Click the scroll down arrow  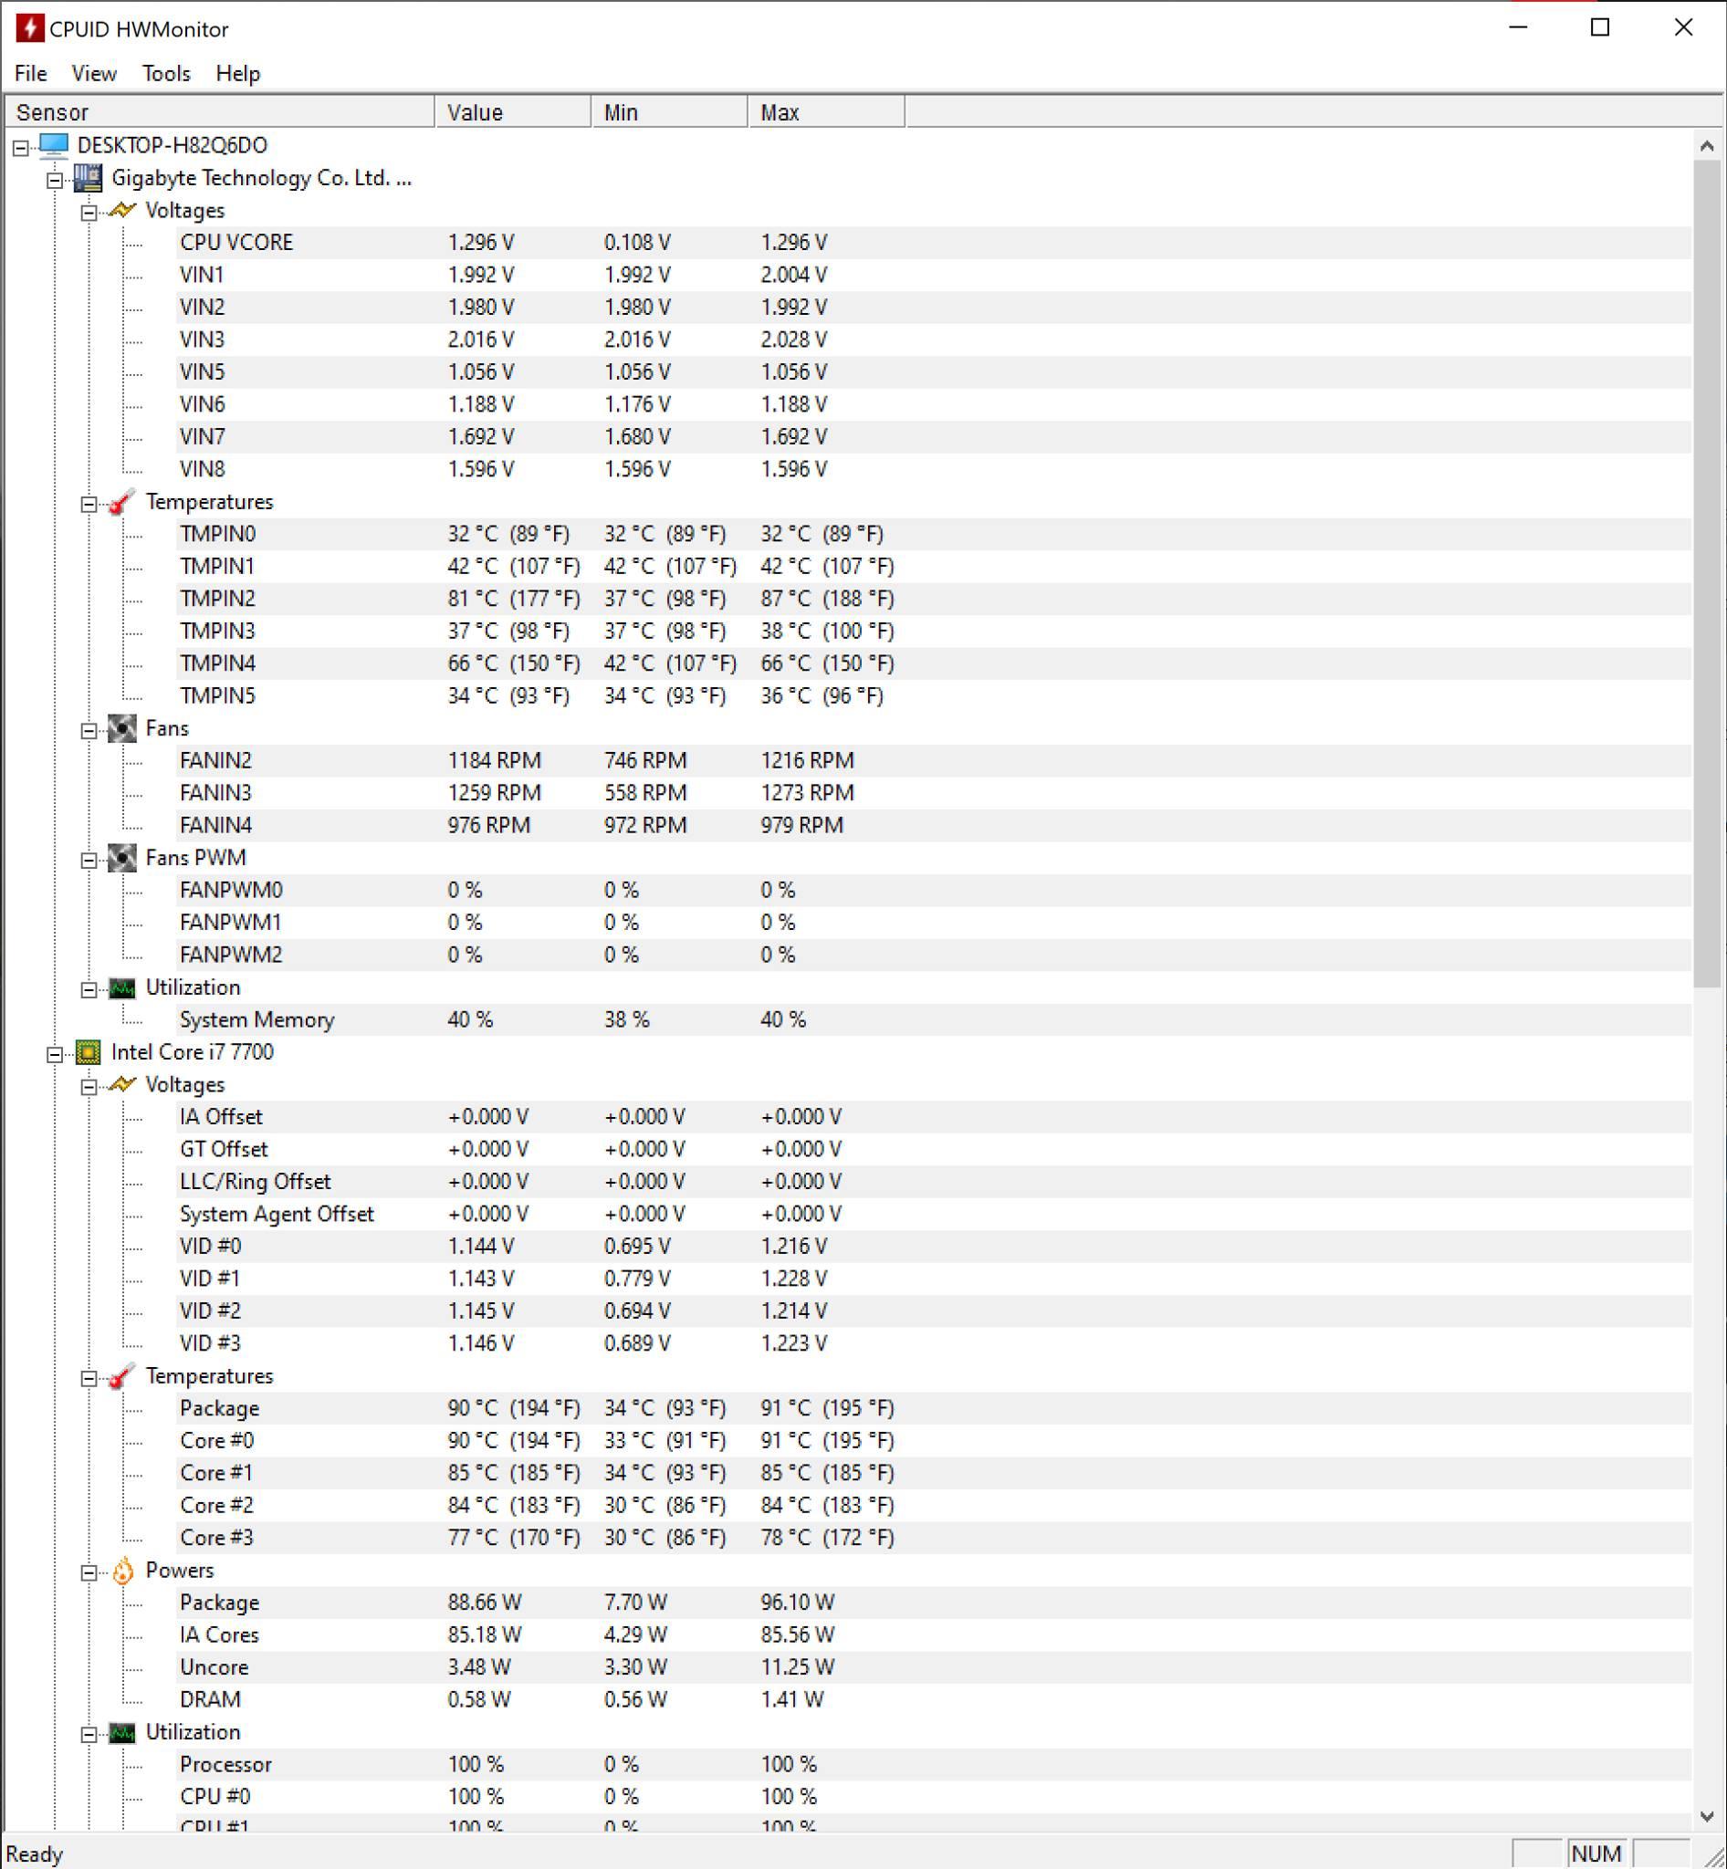click(1706, 1816)
